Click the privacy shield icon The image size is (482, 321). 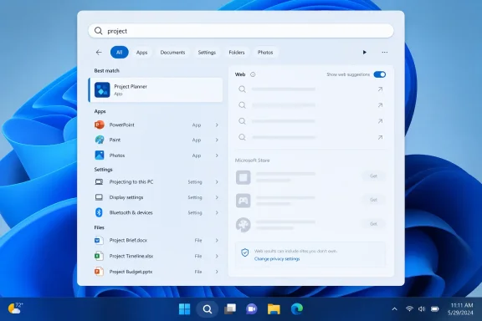pyautogui.click(x=244, y=252)
